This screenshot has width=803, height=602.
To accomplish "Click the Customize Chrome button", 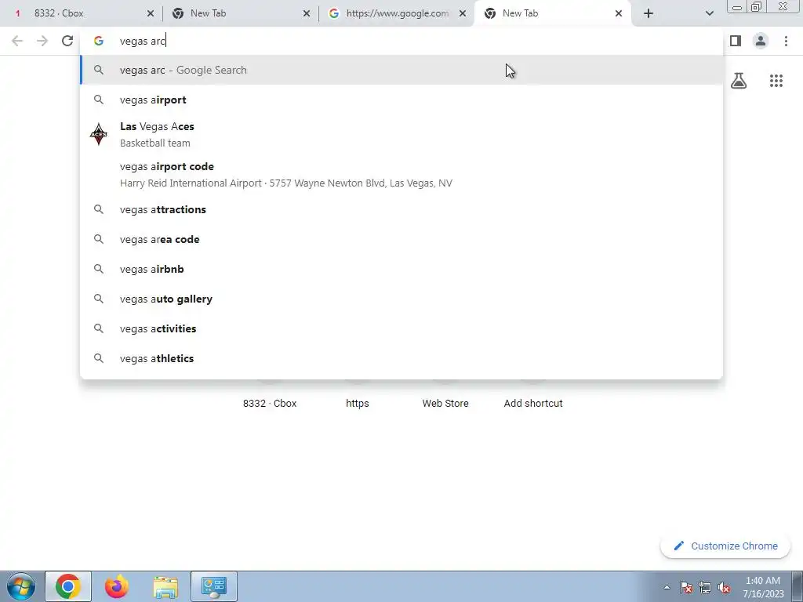I will point(725,546).
